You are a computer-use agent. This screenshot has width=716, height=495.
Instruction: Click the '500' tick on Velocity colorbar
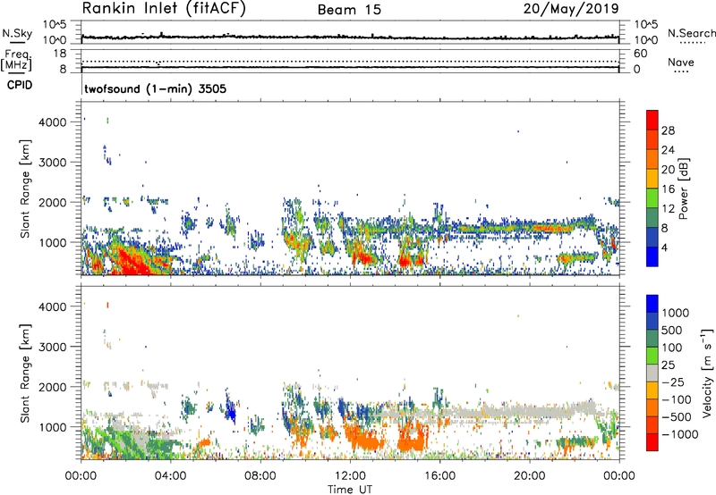coord(671,331)
